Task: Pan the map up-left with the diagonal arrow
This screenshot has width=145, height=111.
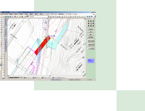Action: click(88, 21)
